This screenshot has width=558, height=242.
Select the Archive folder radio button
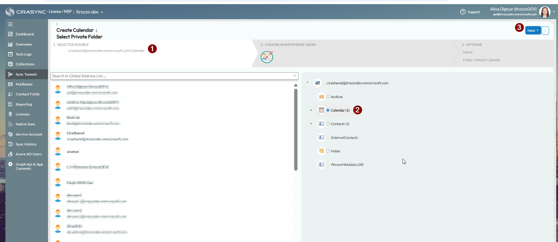point(328,97)
